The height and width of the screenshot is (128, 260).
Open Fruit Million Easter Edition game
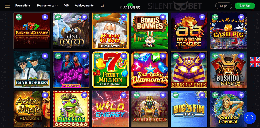tap(110, 70)
